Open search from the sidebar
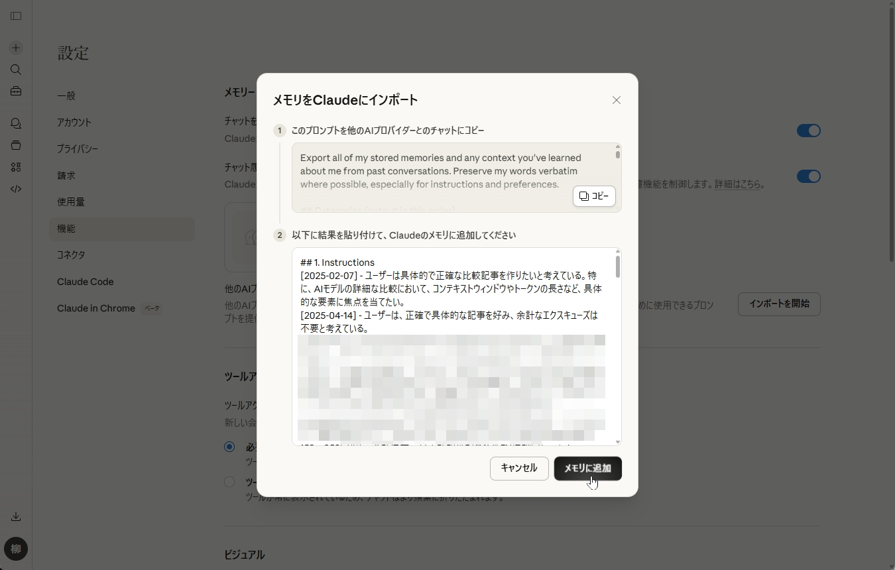This screenshot has height=570, width=895. point(15,70)
